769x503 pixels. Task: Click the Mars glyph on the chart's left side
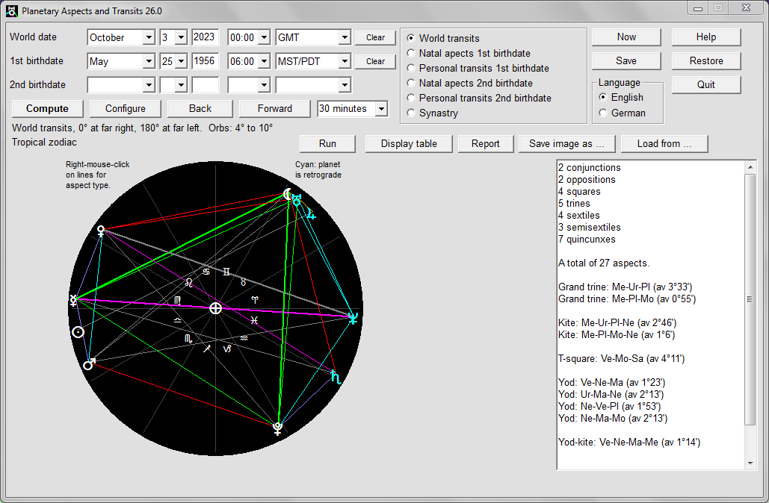click(88, 363)
